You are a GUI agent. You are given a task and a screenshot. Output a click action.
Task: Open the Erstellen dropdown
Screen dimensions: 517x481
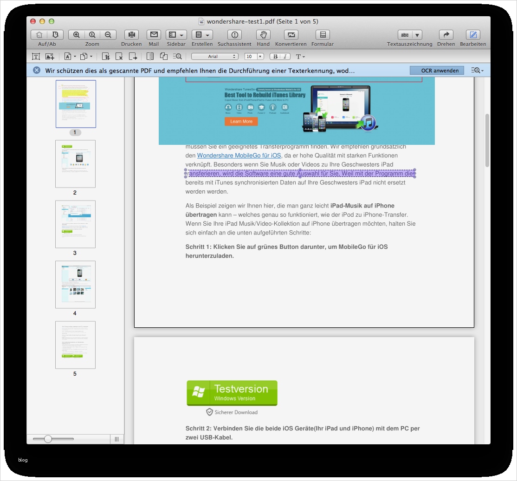(x=202, y=35)
